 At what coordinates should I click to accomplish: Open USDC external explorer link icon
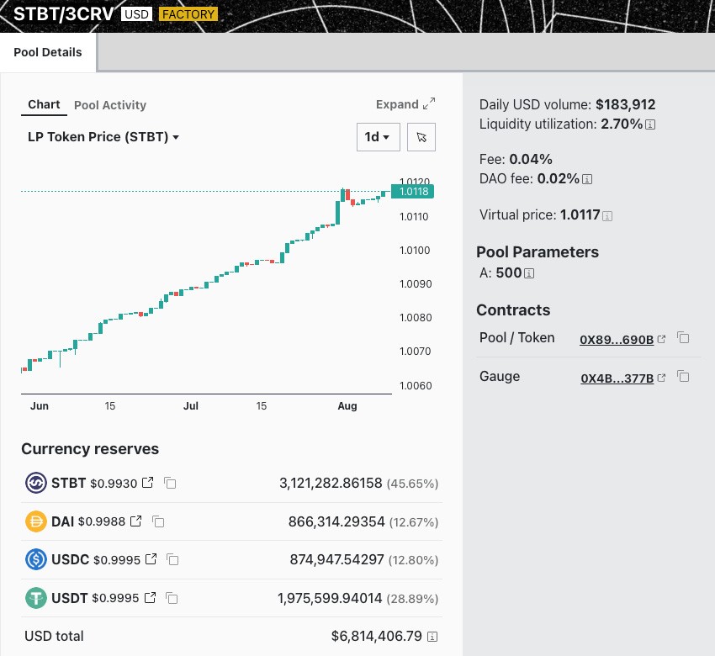(x=151, y=559)
